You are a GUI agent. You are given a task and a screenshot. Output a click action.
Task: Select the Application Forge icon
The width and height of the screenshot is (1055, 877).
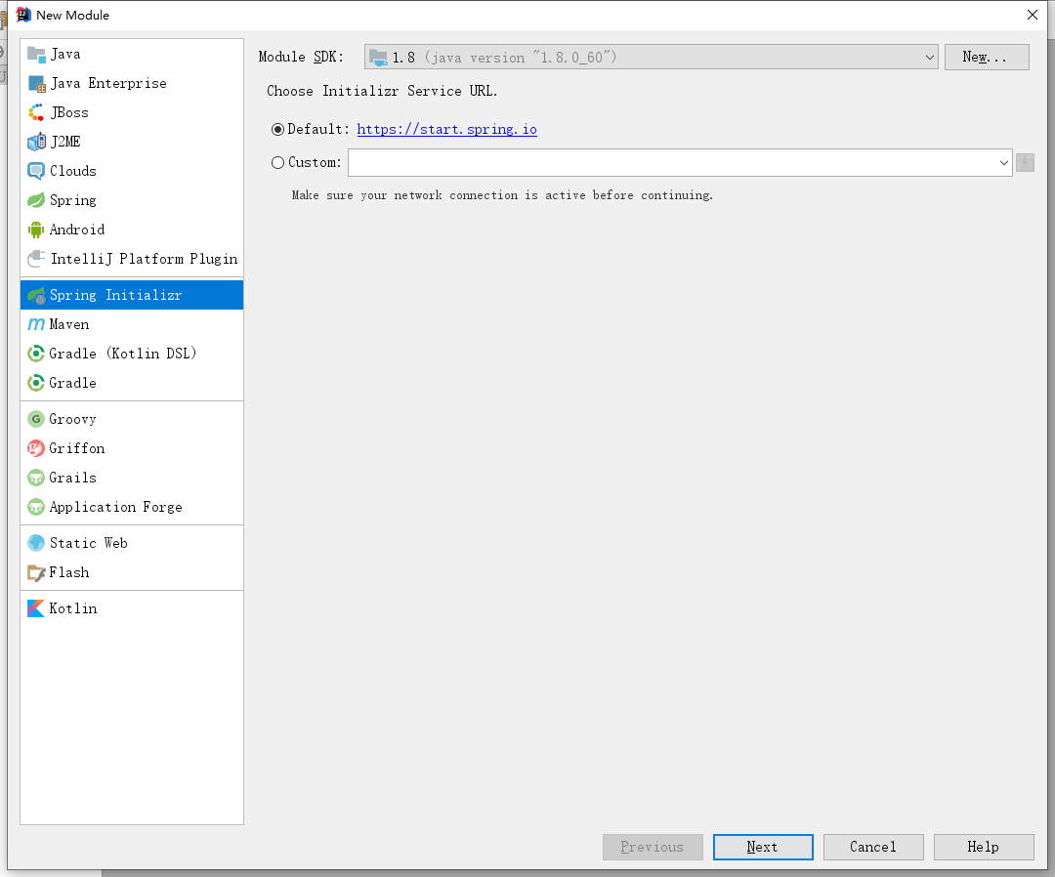point(36,507)
